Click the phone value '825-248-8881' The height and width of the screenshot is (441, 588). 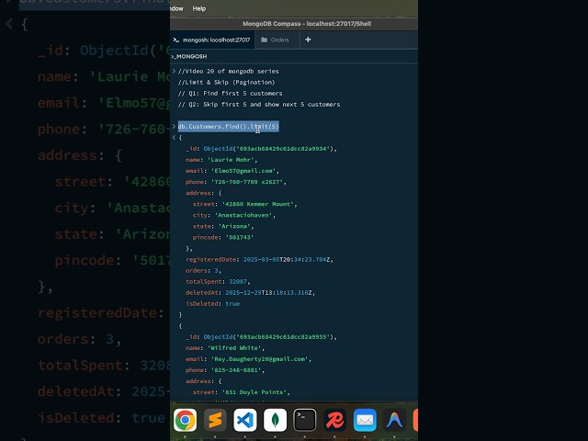[238, 370]
